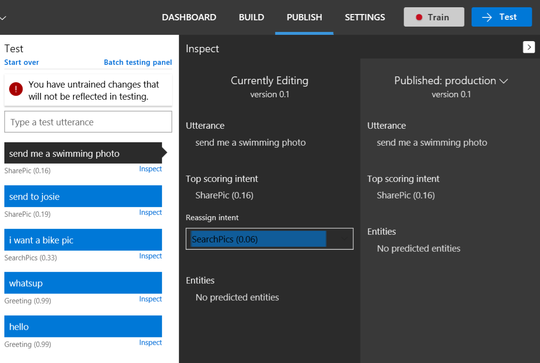Inspect the 'i want a bike pic' utterance
The height and width of the screenshot is (363, 540).
point(150,256)
